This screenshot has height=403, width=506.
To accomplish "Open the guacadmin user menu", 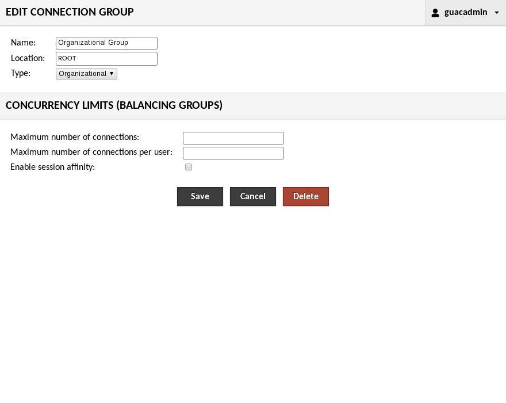I will pyautogui.click(x=466, y=13).
